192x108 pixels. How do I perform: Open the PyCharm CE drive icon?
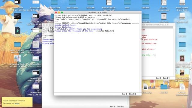(x=182, y=16)
